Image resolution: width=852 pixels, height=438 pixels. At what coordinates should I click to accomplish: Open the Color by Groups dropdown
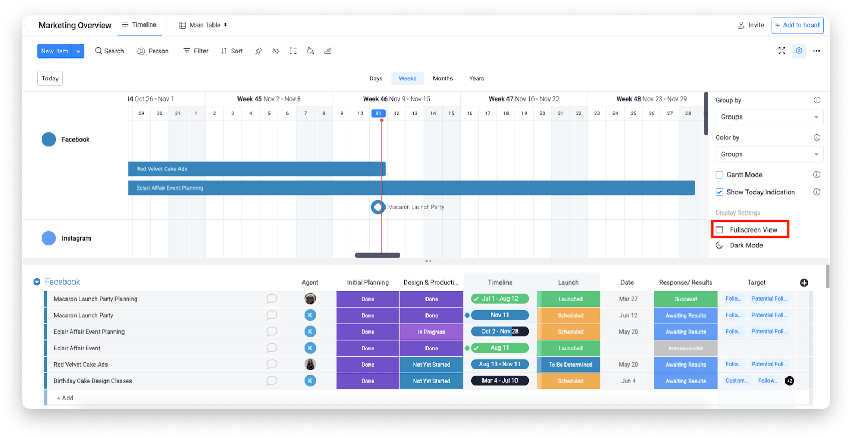point(769,154)
